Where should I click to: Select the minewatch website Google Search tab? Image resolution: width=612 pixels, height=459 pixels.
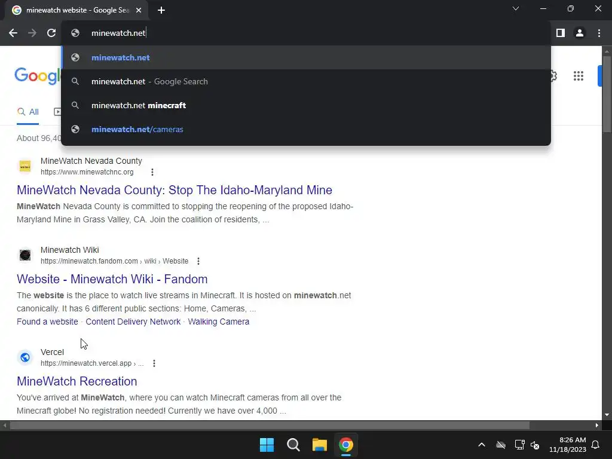point(77,11)
